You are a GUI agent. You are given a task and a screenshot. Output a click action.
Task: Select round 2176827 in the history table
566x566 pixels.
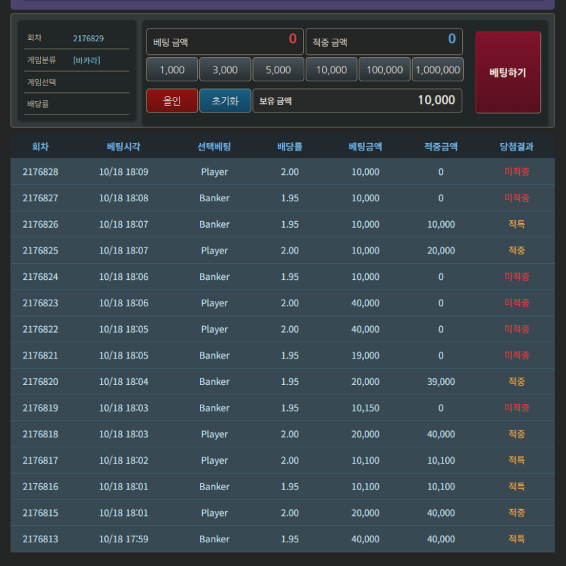point(41,198)
